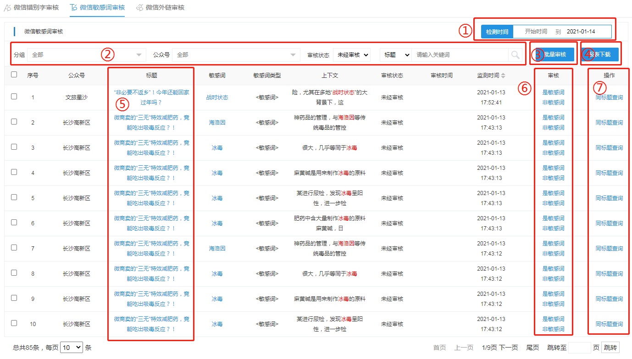Viewport: 632px width, 359px height.
Task: Click the magnifier search icon
Action: (516, 55)
